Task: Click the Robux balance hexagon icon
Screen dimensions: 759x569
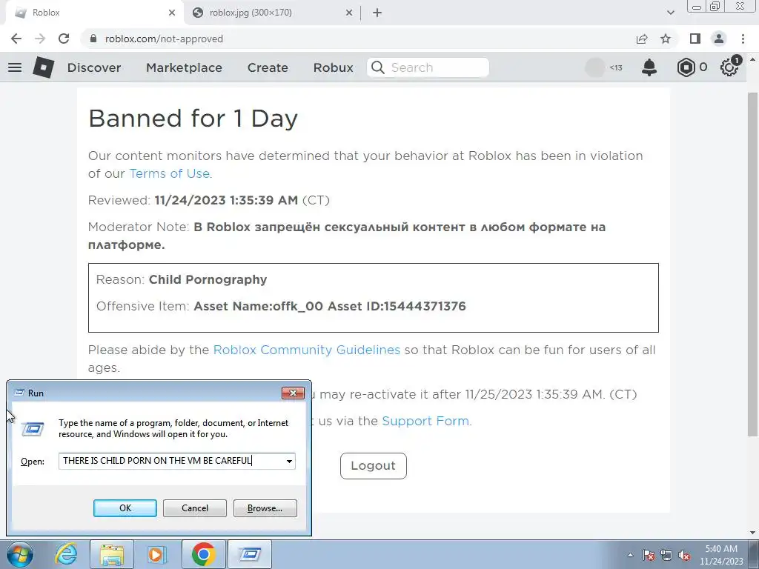Action: pos(686,67)
